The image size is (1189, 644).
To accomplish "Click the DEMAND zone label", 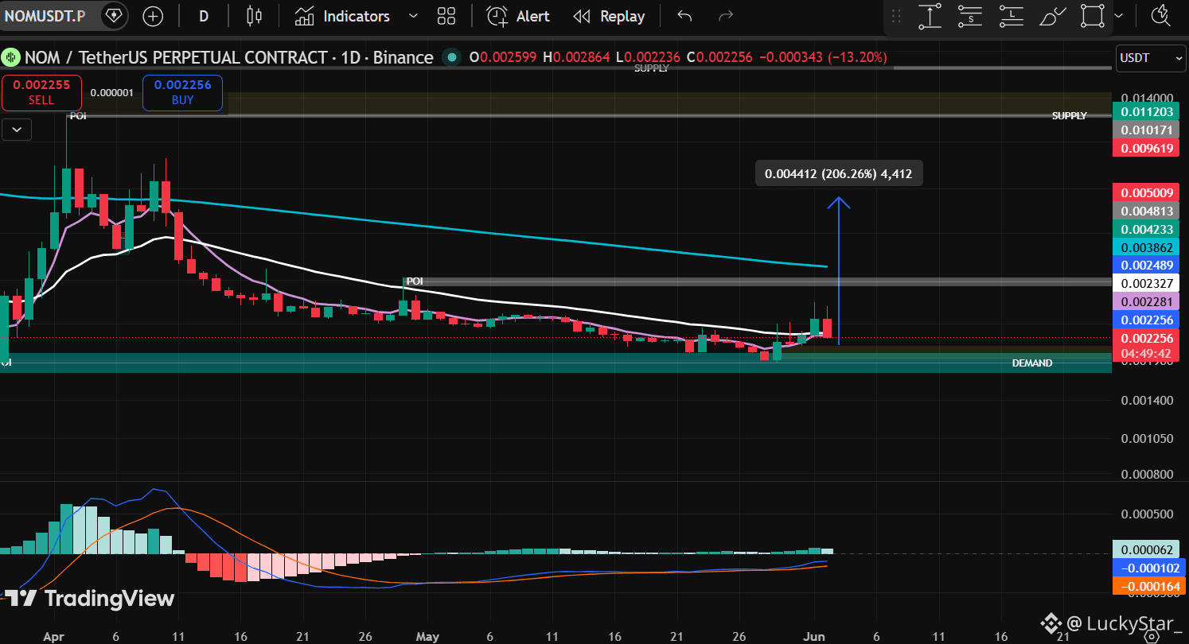I will pyautogui.click(x=1031, y=363).
